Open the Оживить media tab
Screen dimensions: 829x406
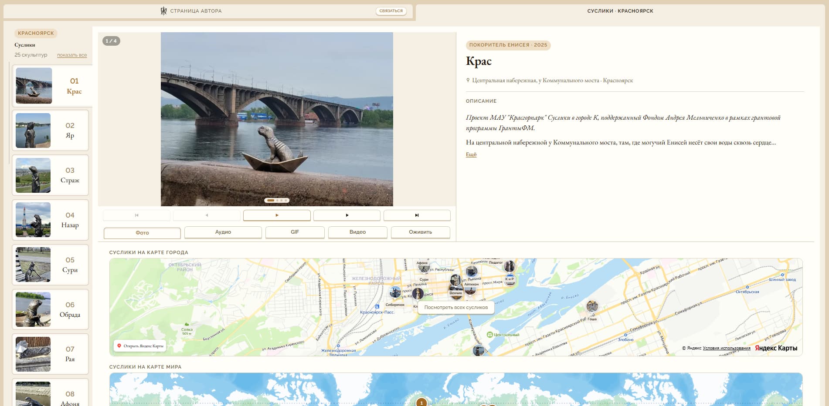tap(421, 232)
